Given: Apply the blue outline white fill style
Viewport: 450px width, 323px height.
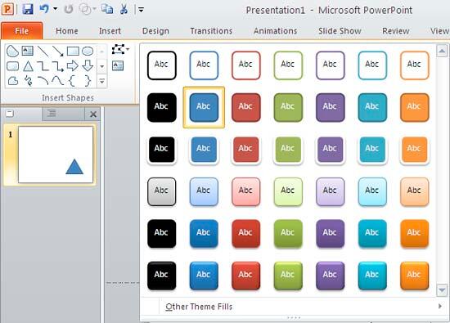Looking at the screenshot, I should pyautogui.click(x=204, y=65).
